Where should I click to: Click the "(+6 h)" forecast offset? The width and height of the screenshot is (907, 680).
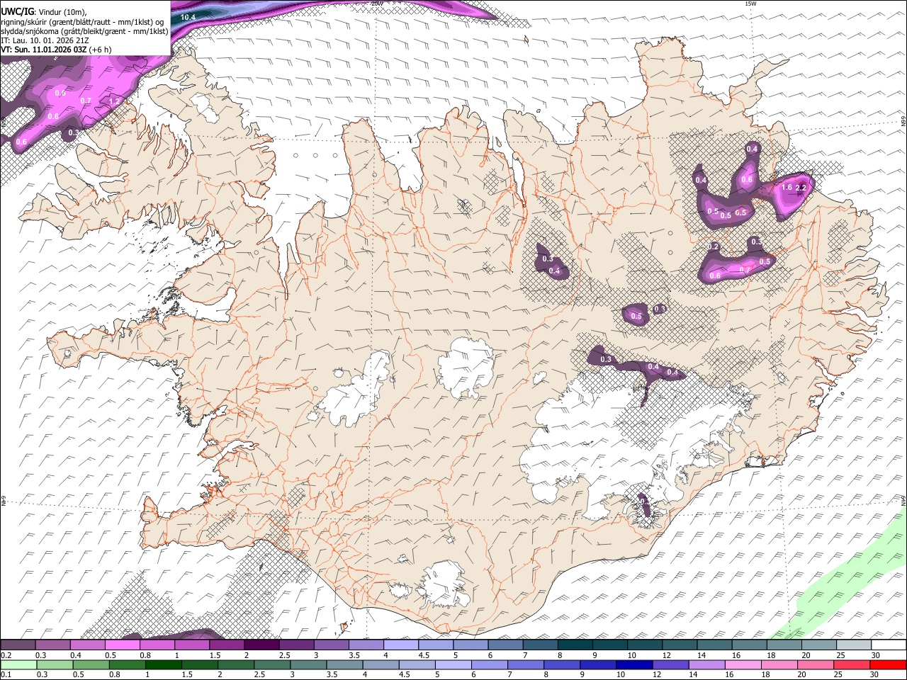[100, 50]
